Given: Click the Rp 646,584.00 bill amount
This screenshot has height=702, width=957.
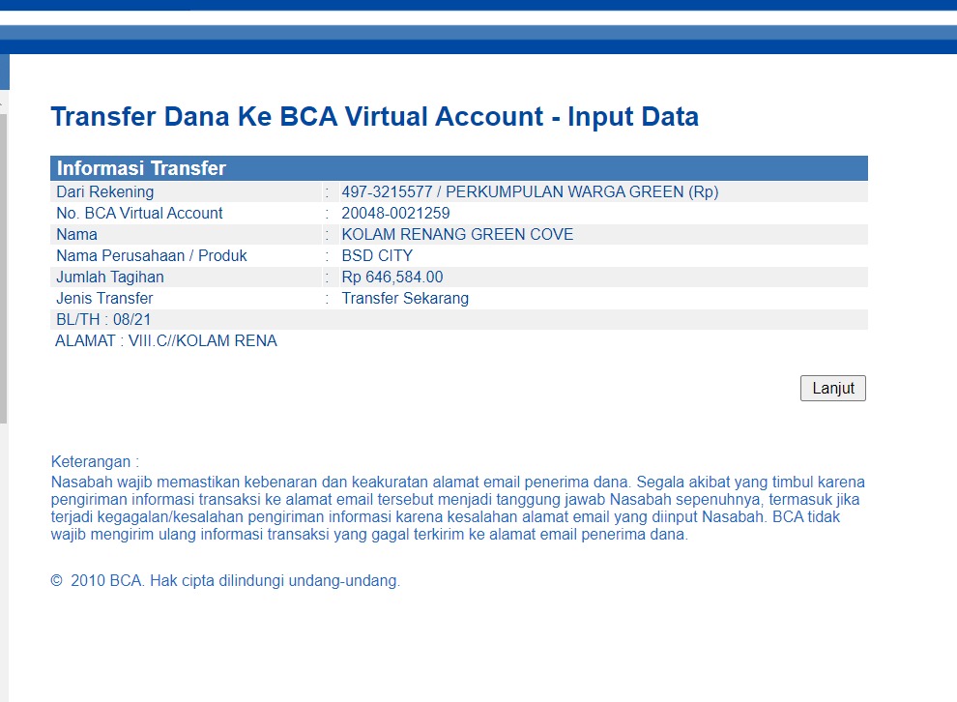Looking at the screenshot, I should [392, 277].
